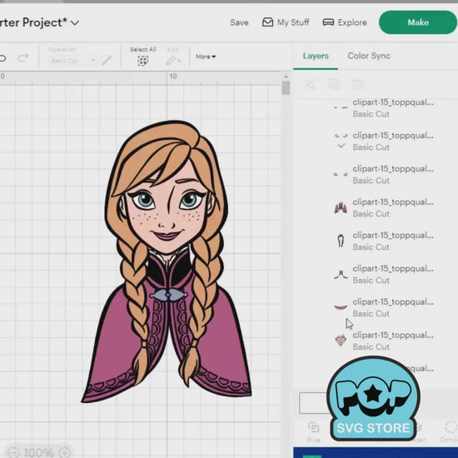This screenshot has height=458, width=458.
Task: Open the Explore machine selector
Action: point(345,22)
